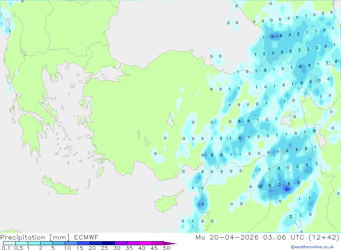
Task: Select the '15' legend scale label
Action: click(x=80, y=248)
